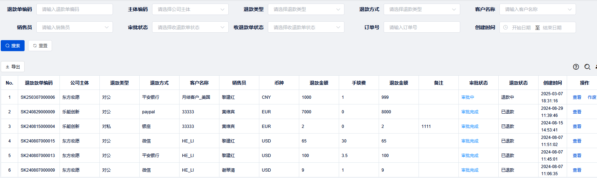Viewport: 597px width, 178px height.
Task: Expand the 退款类型 dropdown
Action: (x=306, y=10)
